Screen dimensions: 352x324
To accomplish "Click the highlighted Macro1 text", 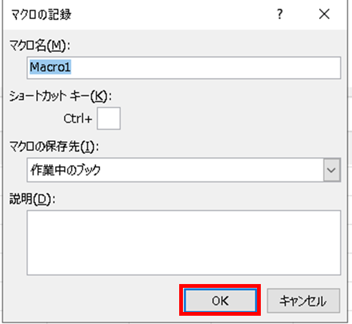I will [x=50, y=67].
